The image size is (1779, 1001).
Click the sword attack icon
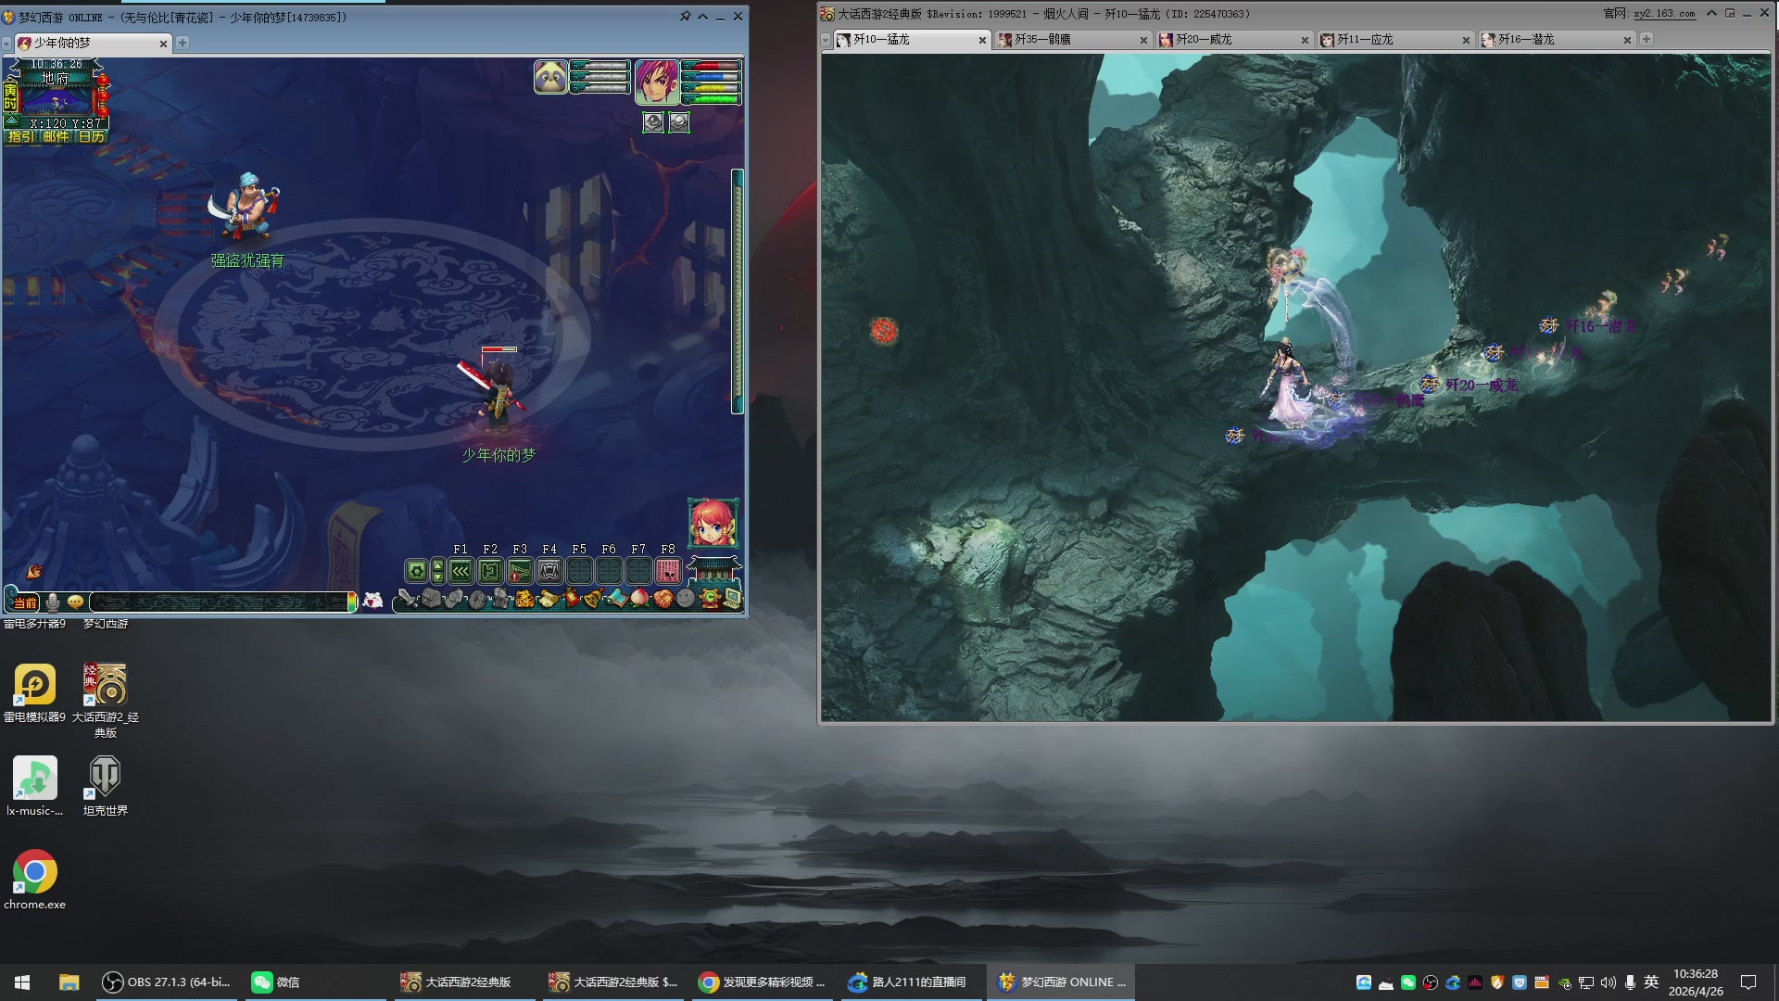[x=408, y=599]
